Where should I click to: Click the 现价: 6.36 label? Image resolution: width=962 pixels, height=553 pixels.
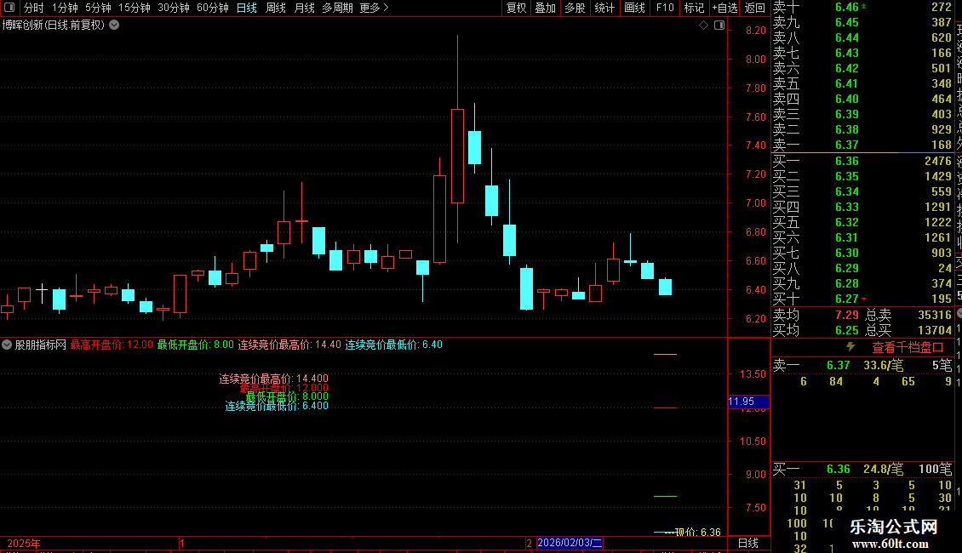[x=697, y=532]
